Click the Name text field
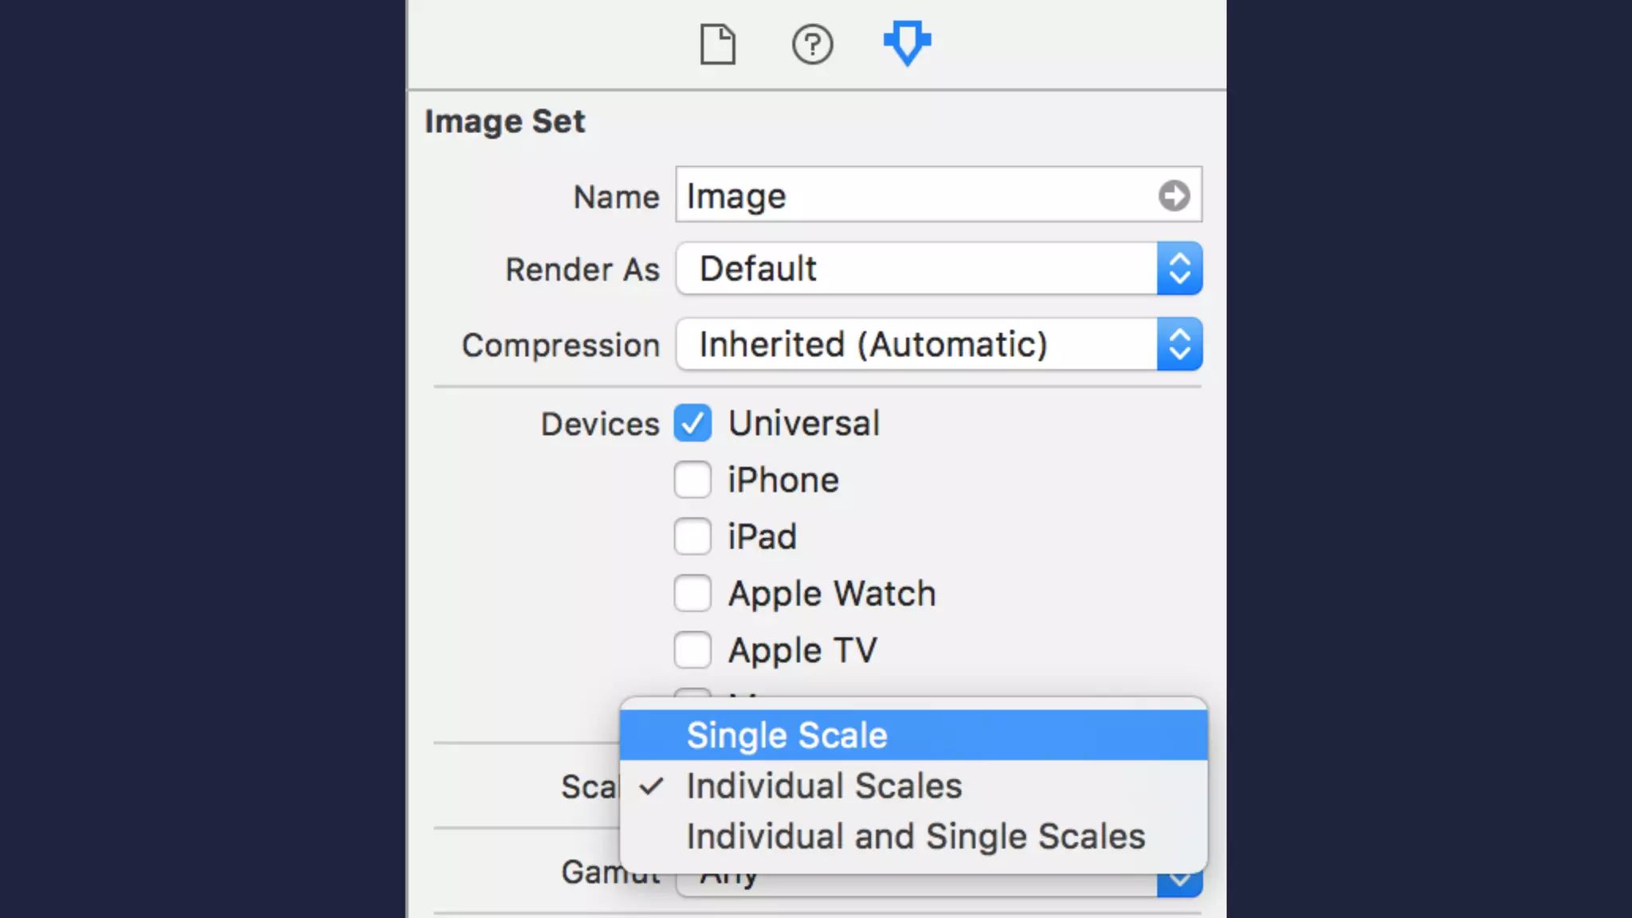This screenshot has width=1632, height=918. 916,195
